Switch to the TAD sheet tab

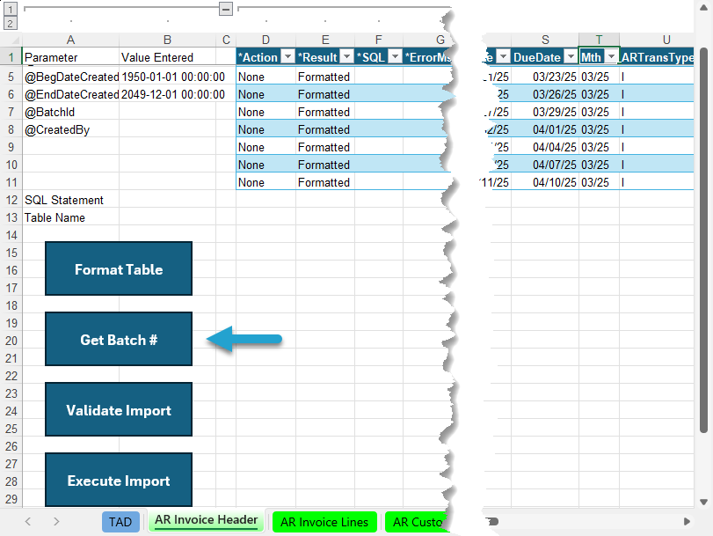120,521
